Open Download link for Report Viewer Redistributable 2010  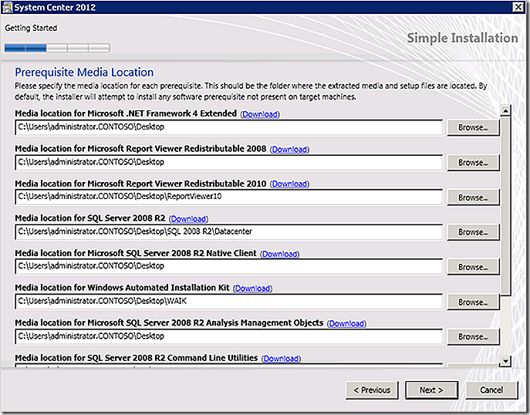[x=289, y=184]
